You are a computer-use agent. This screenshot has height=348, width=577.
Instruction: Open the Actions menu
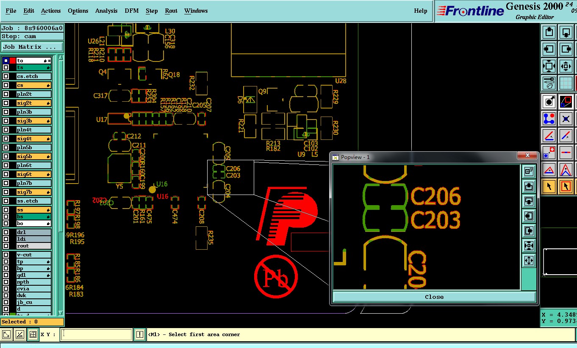tap(51, 11)
